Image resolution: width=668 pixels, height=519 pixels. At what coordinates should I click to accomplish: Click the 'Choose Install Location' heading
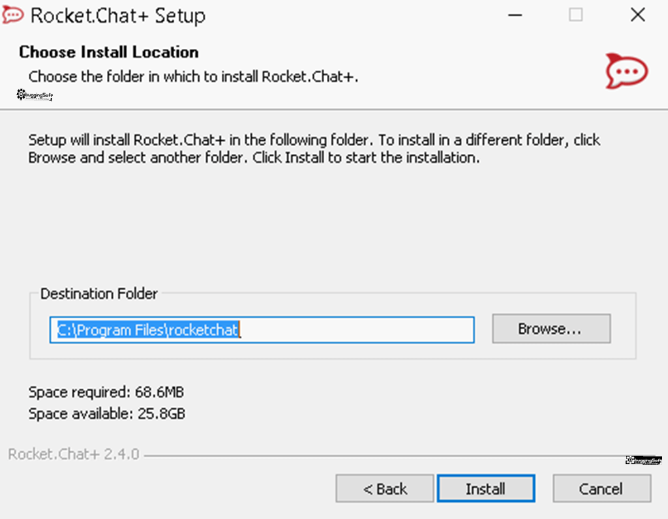click(x=109, y=52)
